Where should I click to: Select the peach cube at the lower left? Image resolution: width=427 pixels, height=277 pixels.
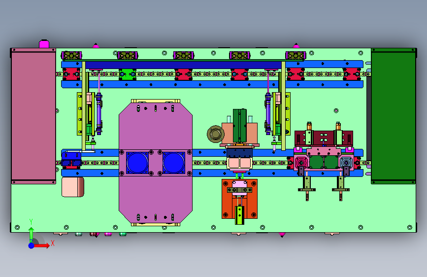[73, 187]
